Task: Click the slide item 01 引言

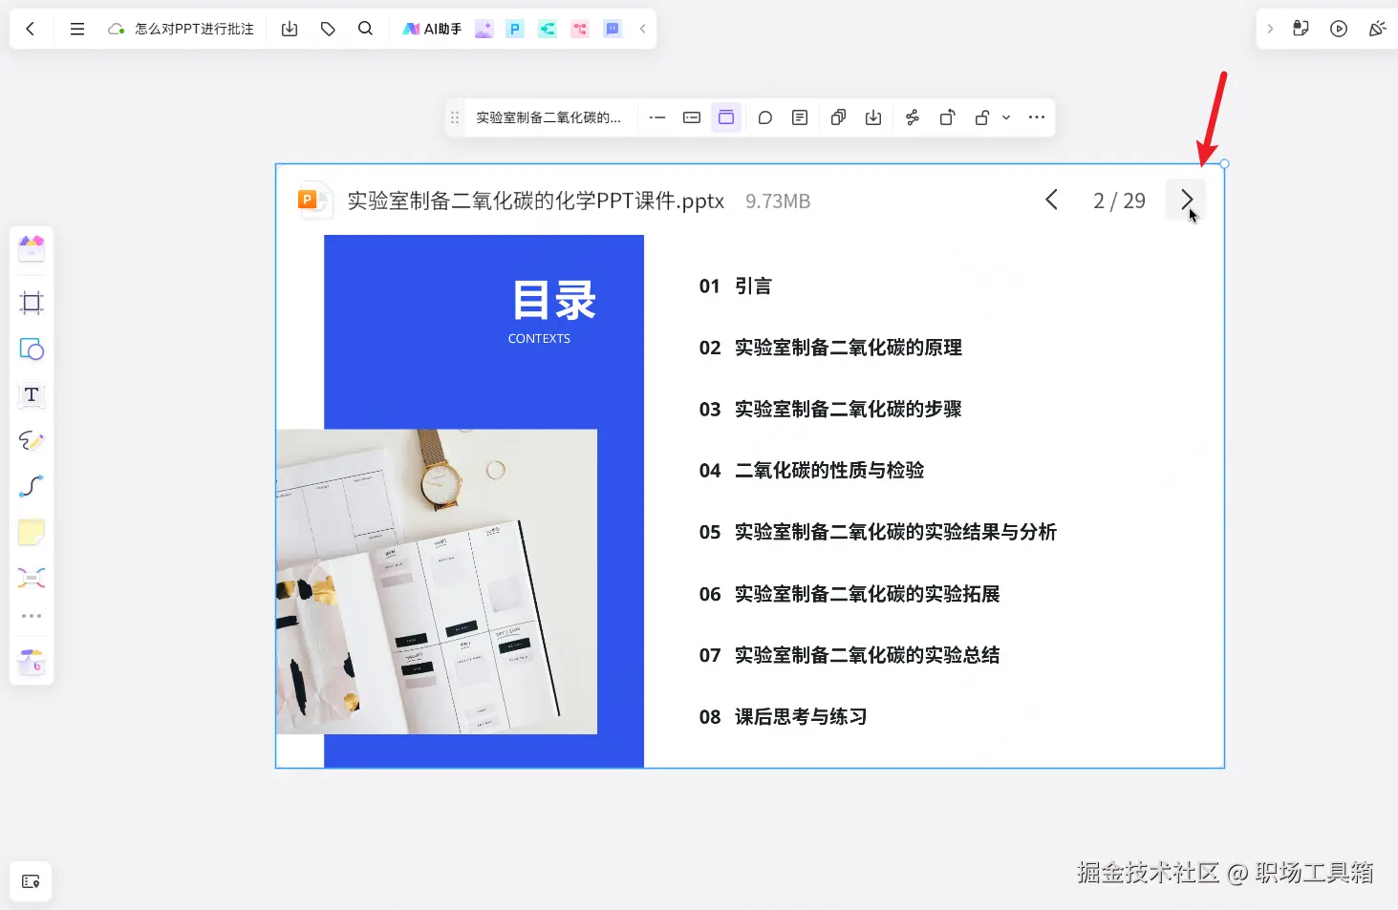Action: [735, 286]
